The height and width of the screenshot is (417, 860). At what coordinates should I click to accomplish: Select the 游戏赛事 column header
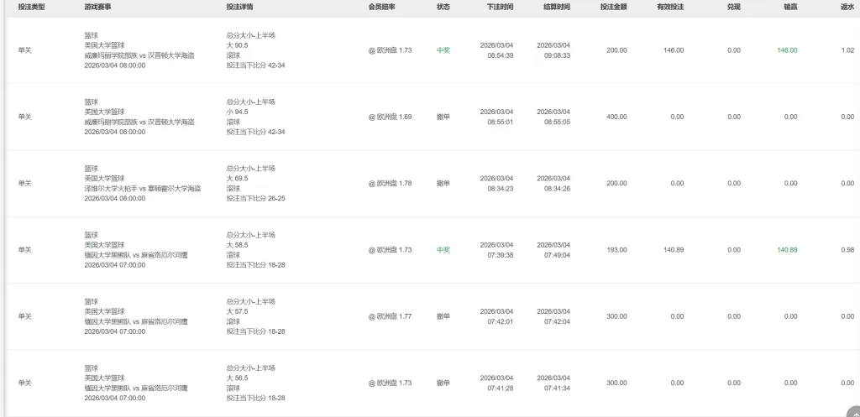[97, 7]
